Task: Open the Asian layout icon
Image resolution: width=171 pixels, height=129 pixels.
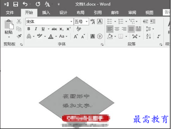Action: pos(135,36)
